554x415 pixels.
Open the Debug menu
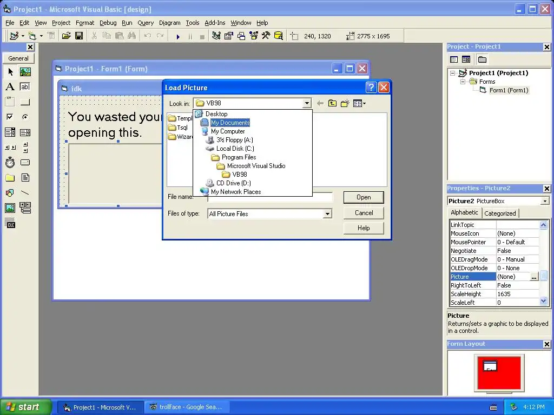(x=108, y=23)
